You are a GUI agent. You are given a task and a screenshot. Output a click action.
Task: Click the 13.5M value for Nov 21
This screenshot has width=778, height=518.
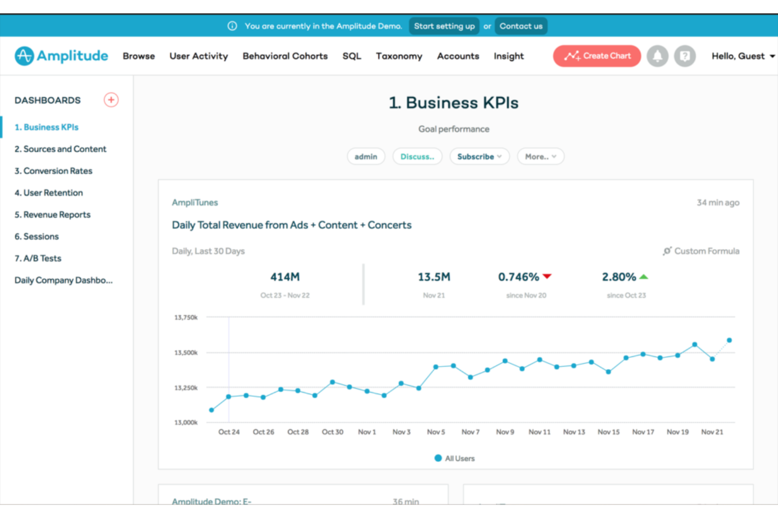(434, 277)
